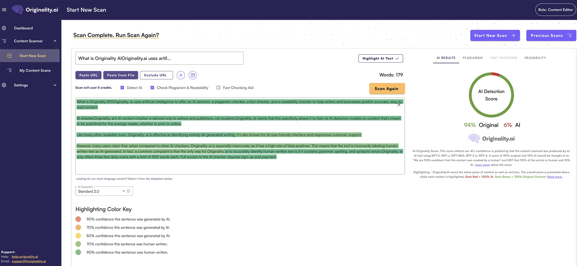Switch to the AI Results tab
Viewport: 577px width, 266px height.
coord(446,58)
